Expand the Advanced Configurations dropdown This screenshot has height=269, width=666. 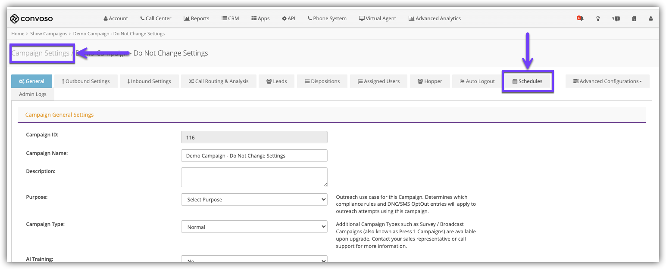607,81
